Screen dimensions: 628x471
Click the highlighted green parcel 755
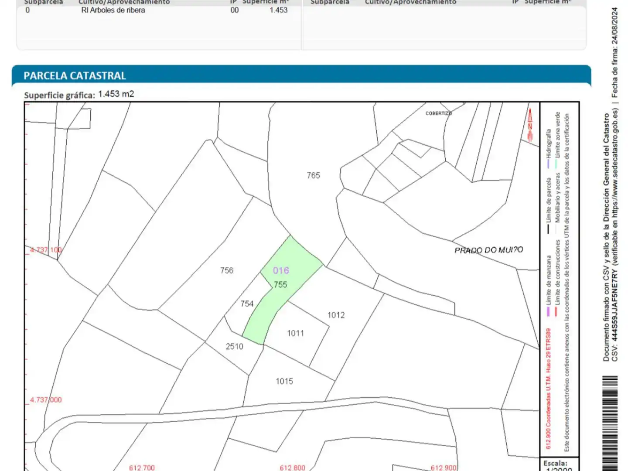coord(283,290)
